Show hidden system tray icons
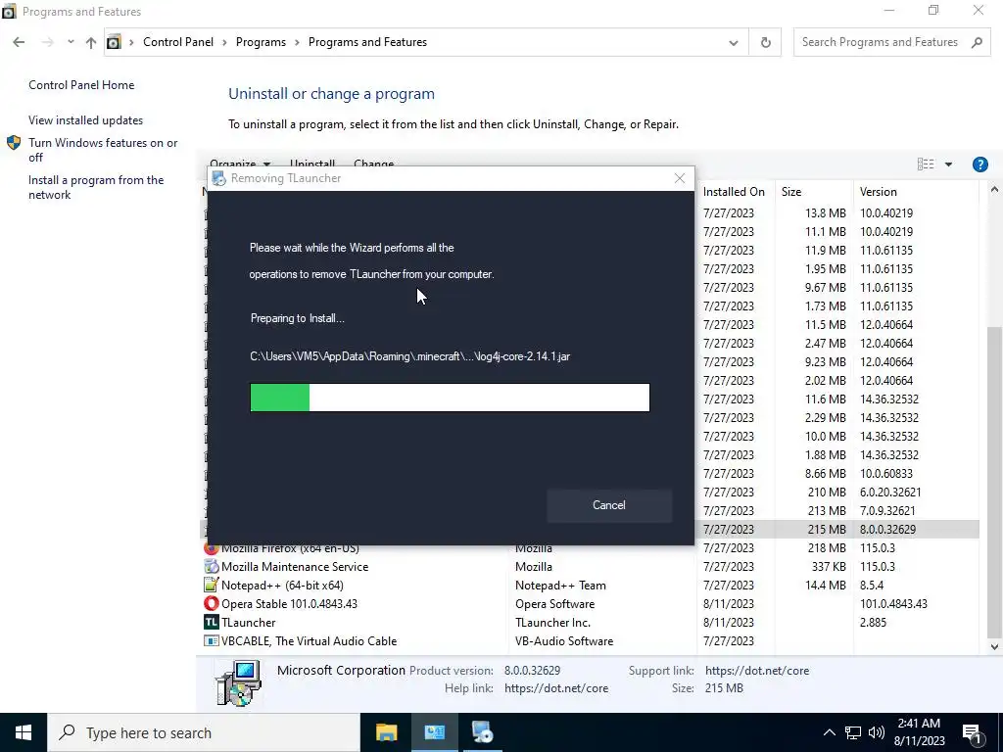Viewport: 1003px width, 752px height. 829,732
